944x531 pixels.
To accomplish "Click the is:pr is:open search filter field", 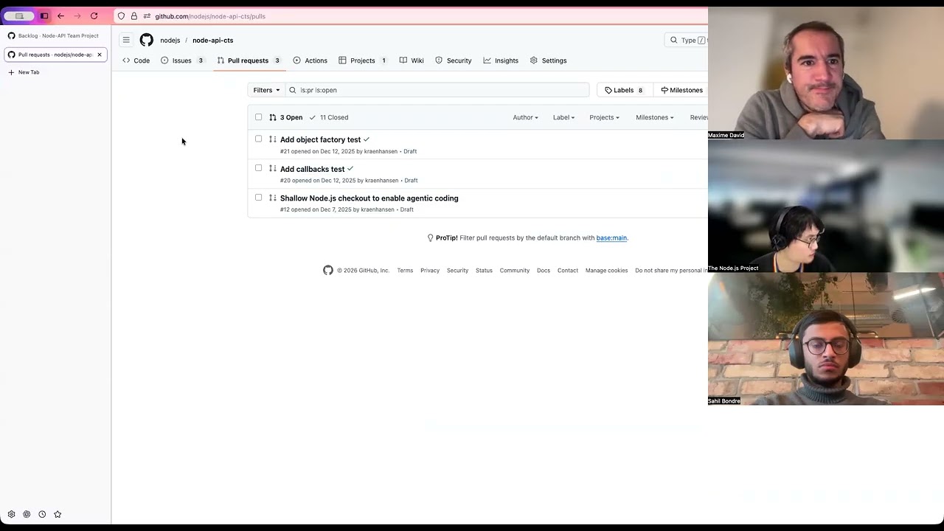I will pos(437,90).
